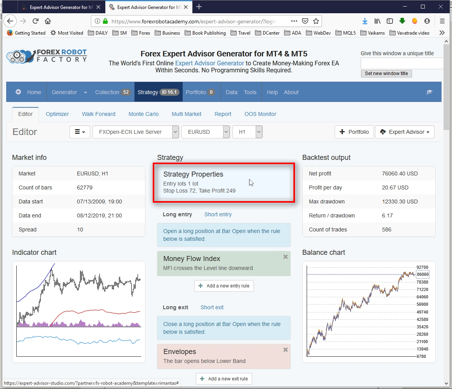Screen dimensions: 452x389
Task: Switch to the Monte Carlo tab
Action: point(143,114)
